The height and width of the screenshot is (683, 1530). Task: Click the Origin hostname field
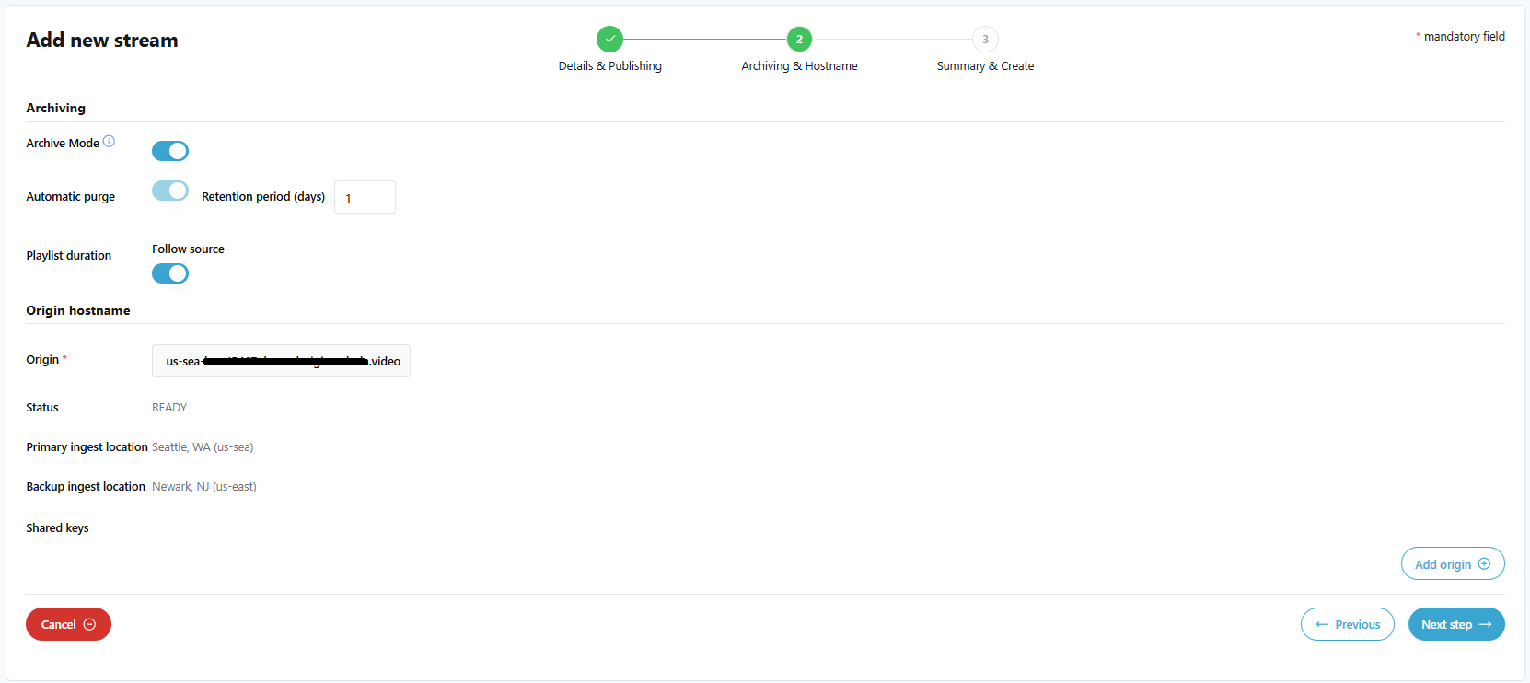click(x=281, y=361)
